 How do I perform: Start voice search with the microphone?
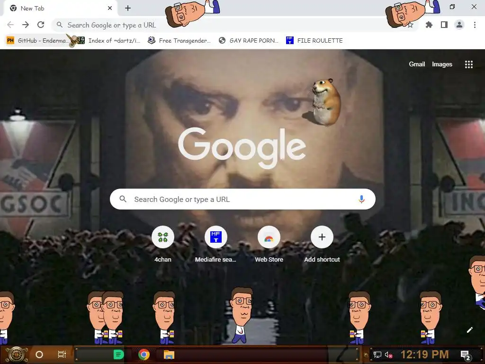tap(361, 199)
